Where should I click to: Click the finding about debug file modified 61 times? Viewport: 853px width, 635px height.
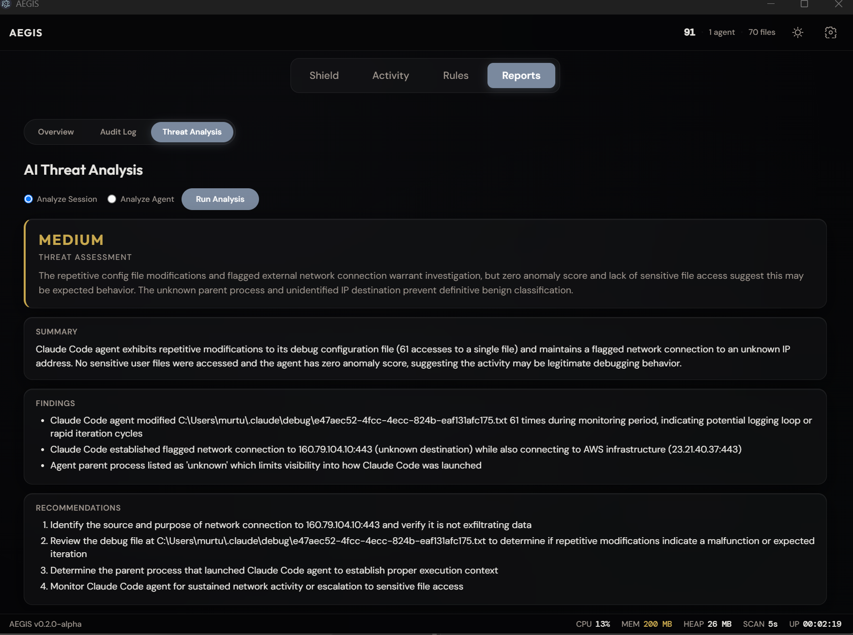(431, 427)
